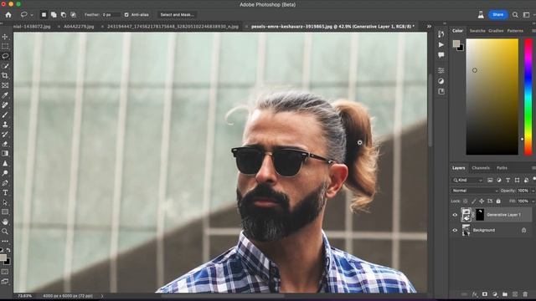The image size is (536, 301).
Task: Open the Libraries panel icon
Action: coord(441,91)
